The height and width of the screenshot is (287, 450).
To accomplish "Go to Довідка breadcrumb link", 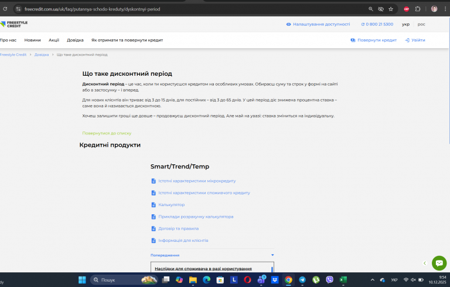I will pos(42,55).
